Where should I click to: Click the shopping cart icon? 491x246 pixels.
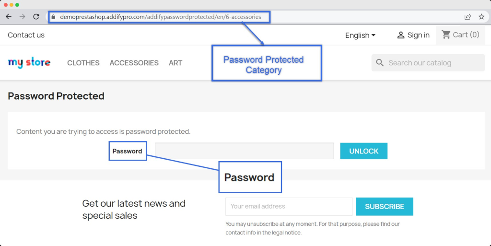(x=446, y=35)
